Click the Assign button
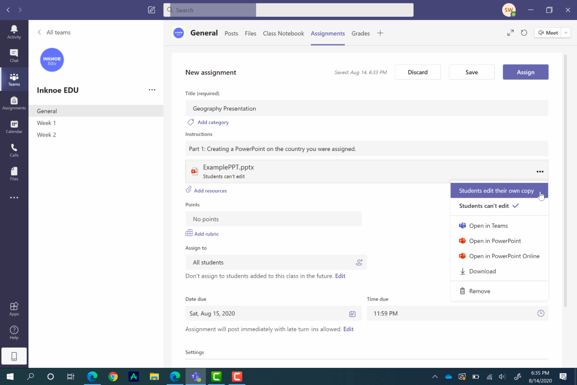This screenshot has height=385, width=577. pyautogui.click(x=526, y=72)
